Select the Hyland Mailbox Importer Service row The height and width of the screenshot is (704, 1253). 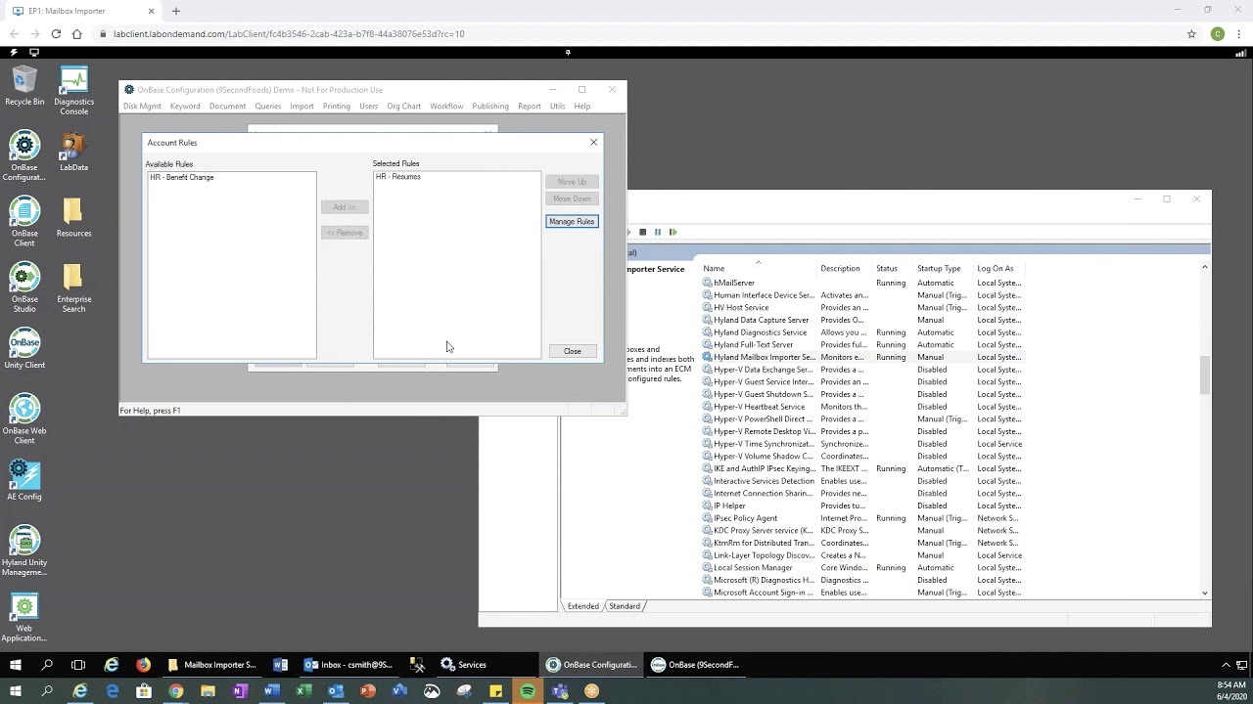click(861, 358)
